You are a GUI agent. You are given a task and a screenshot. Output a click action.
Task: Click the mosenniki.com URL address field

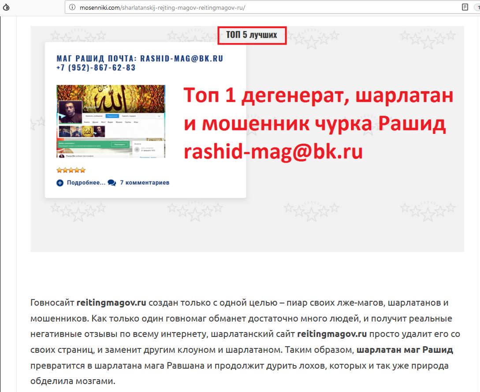point(264,7)
